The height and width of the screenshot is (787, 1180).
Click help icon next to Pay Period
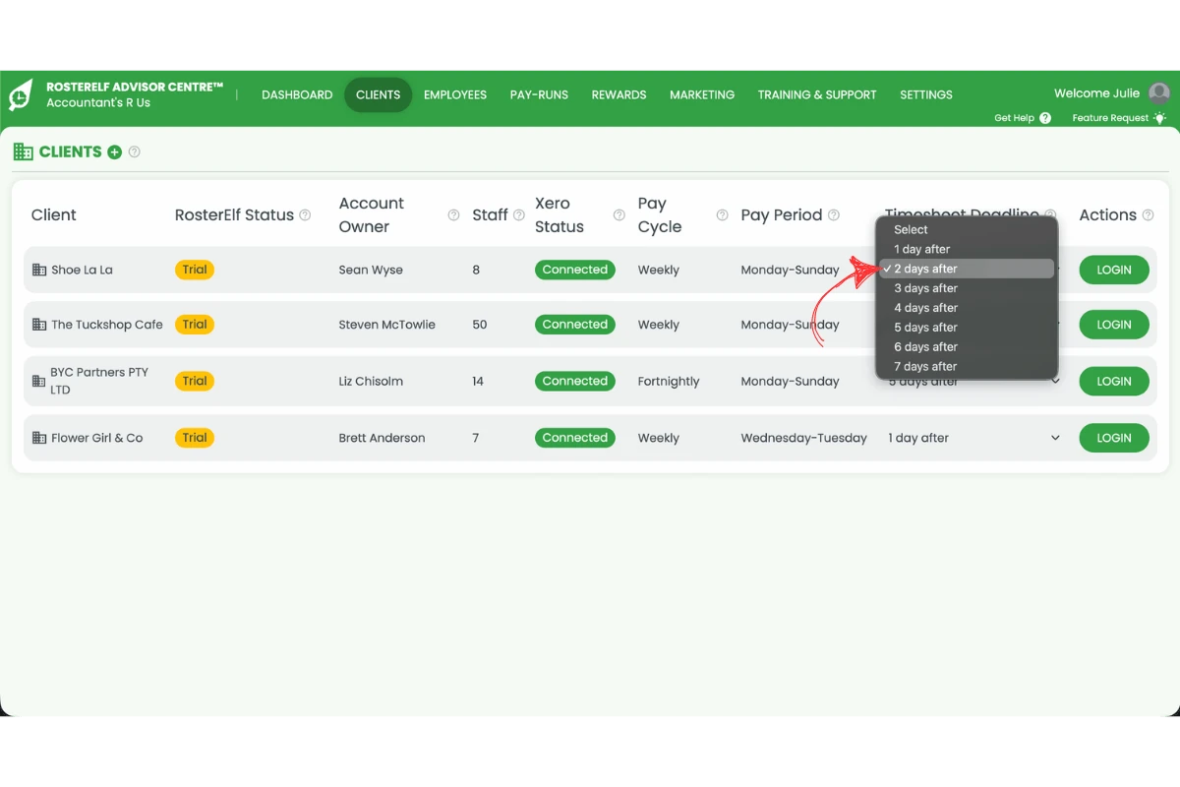coord(834,215)
